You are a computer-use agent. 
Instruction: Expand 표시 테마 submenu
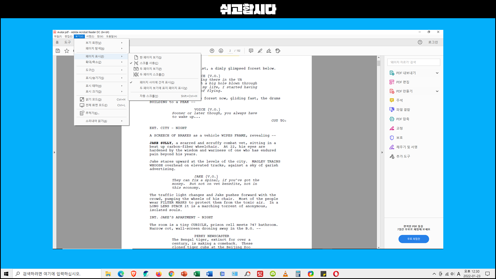click(x=102, y=86)
